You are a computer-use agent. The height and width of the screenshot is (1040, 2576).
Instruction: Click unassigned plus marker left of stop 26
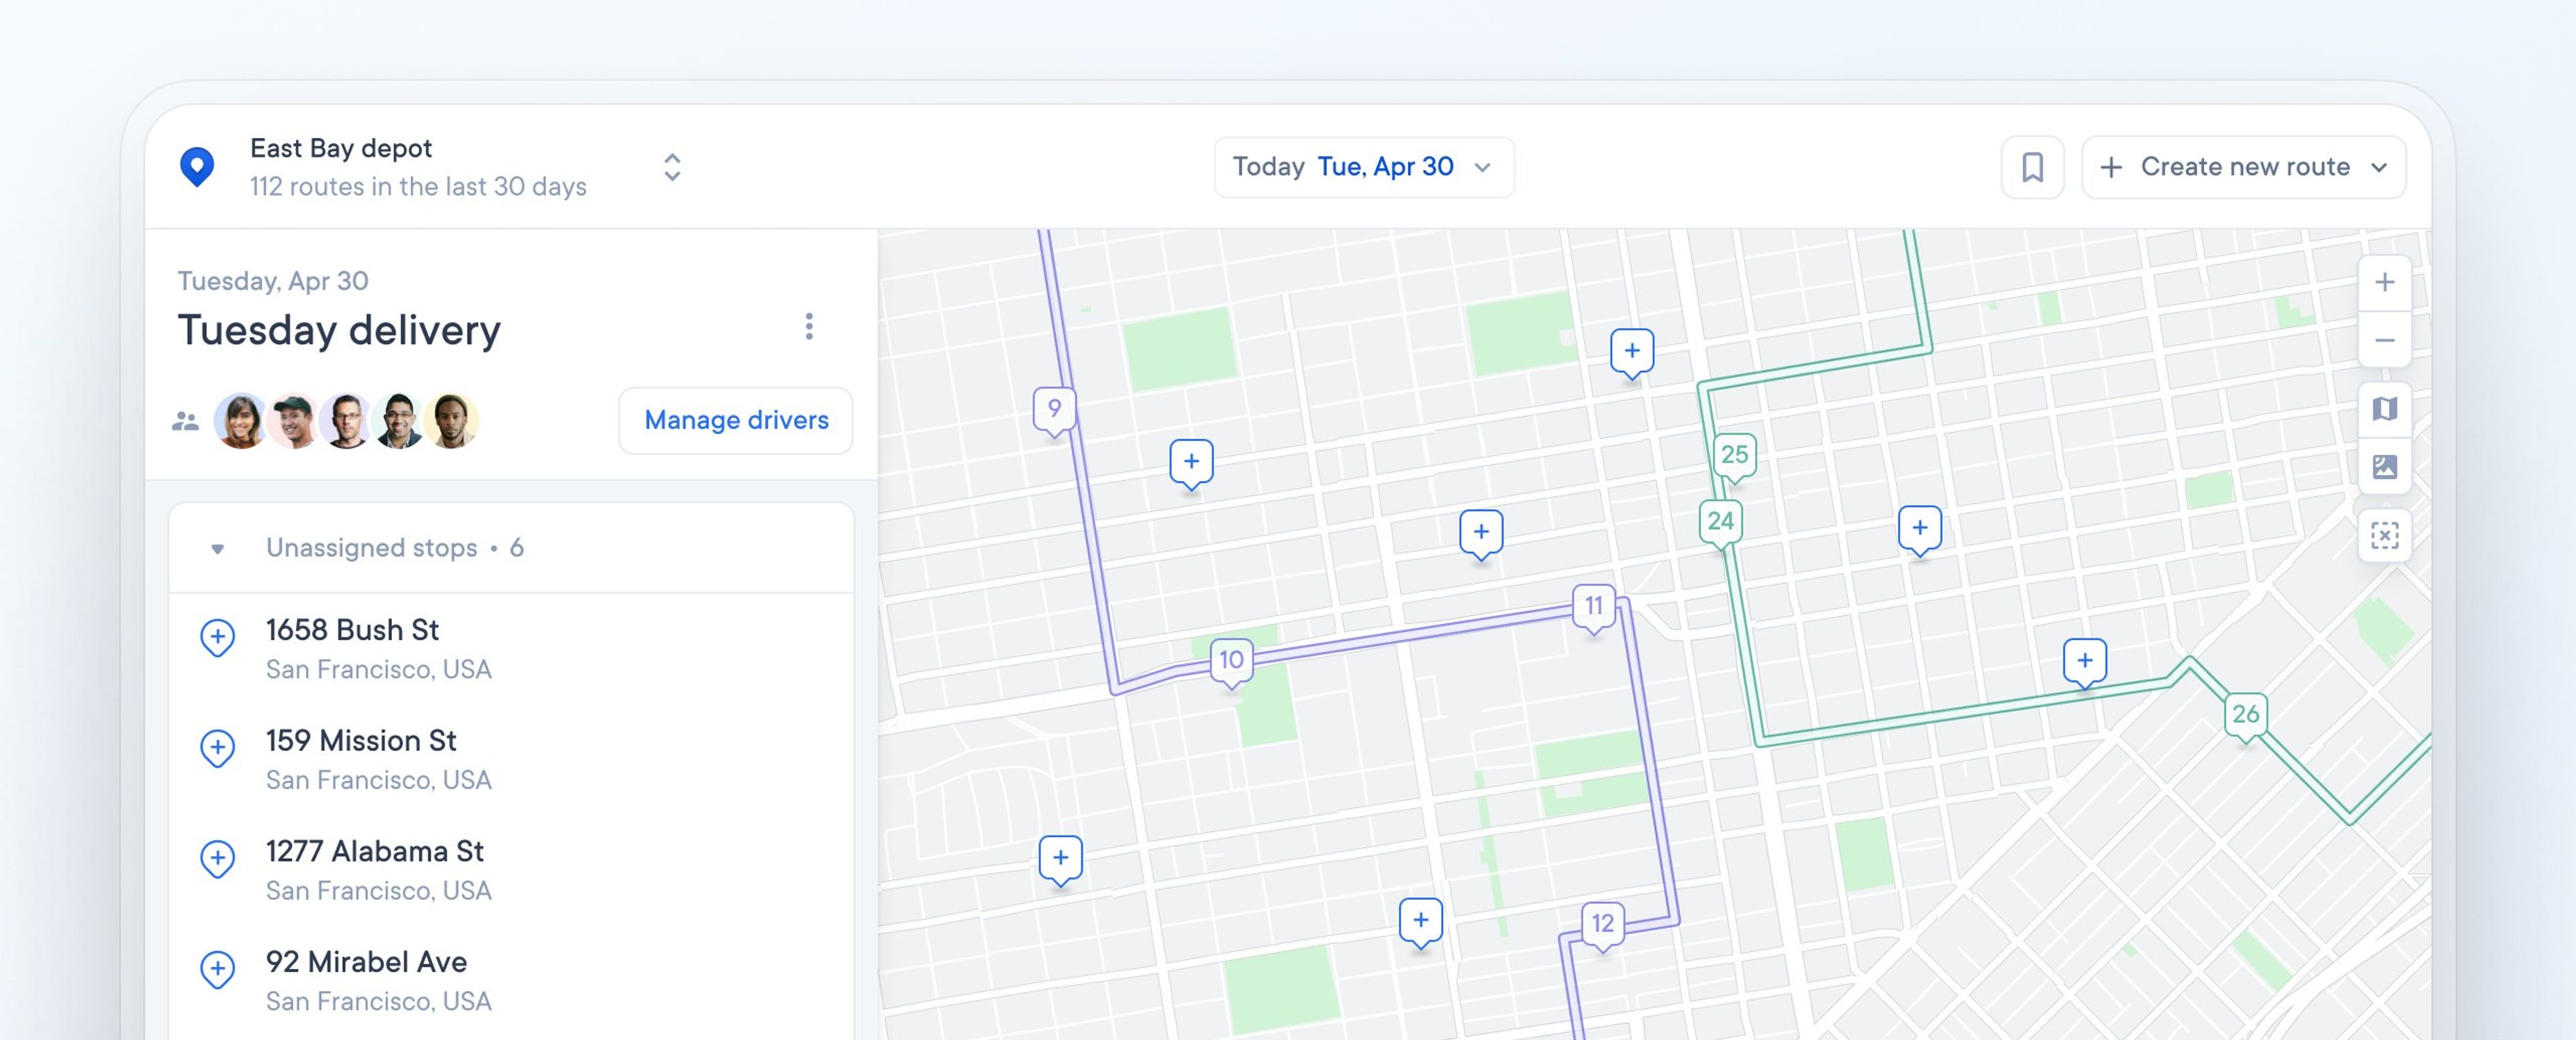(2085, 662)
